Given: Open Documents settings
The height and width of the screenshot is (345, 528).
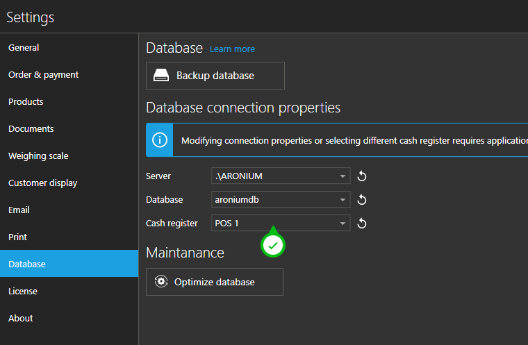Looking at the screenshot, I should pyautogui.click(x=69, y=128).
